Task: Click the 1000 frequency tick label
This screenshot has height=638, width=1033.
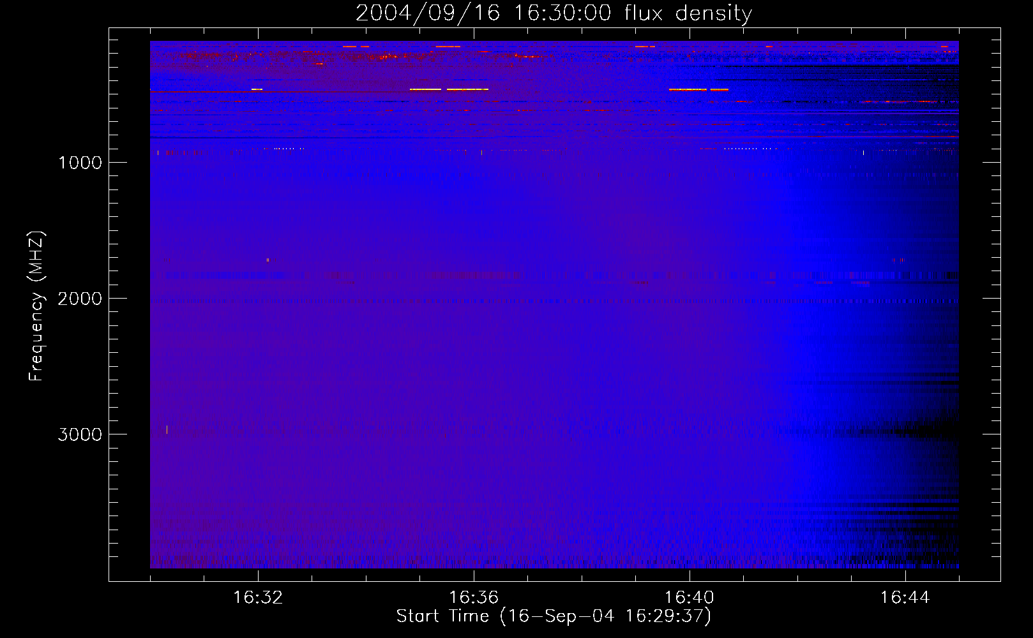Action: [80, 163]
